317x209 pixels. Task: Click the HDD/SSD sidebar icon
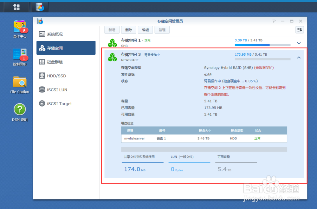[x=42, y=76]
